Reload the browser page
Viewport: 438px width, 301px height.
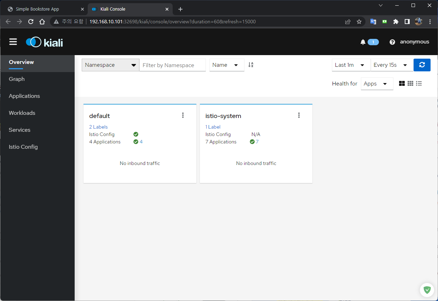coord(31,22)
